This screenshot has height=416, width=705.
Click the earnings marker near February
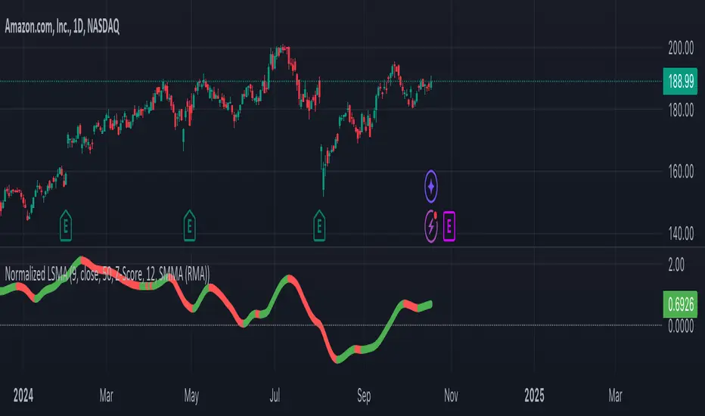[66, 225]
